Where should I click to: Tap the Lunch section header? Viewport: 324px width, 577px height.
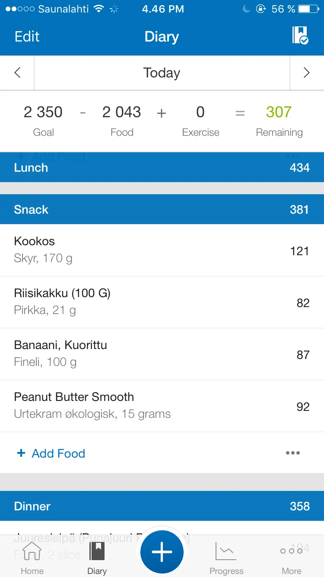pos(162,167)
